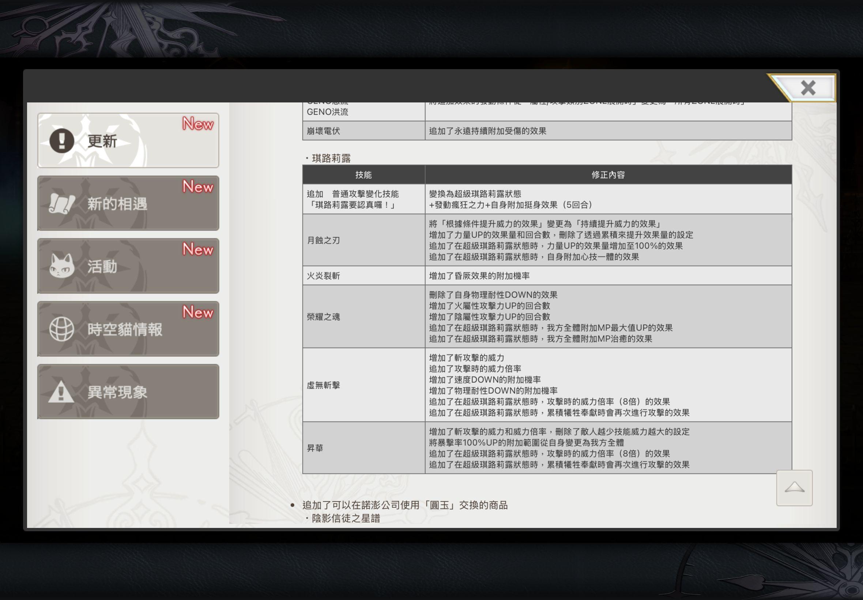The width and height of the screenshot is (863, 600).
Task: Click the warning triangle icon for 異常現象
Action: 61,392
